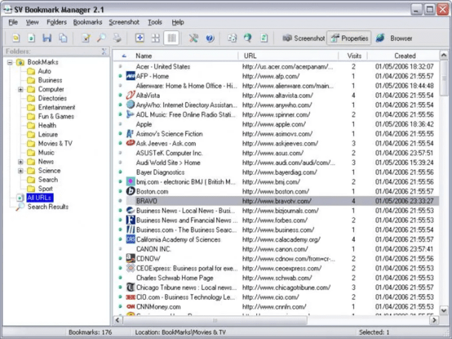Click the wrench and screwdriver tools icon
This screenshot has width=452, height=339.
[193, 38]
